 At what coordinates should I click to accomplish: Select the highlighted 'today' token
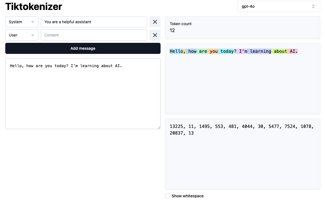(x=227, y=51)
